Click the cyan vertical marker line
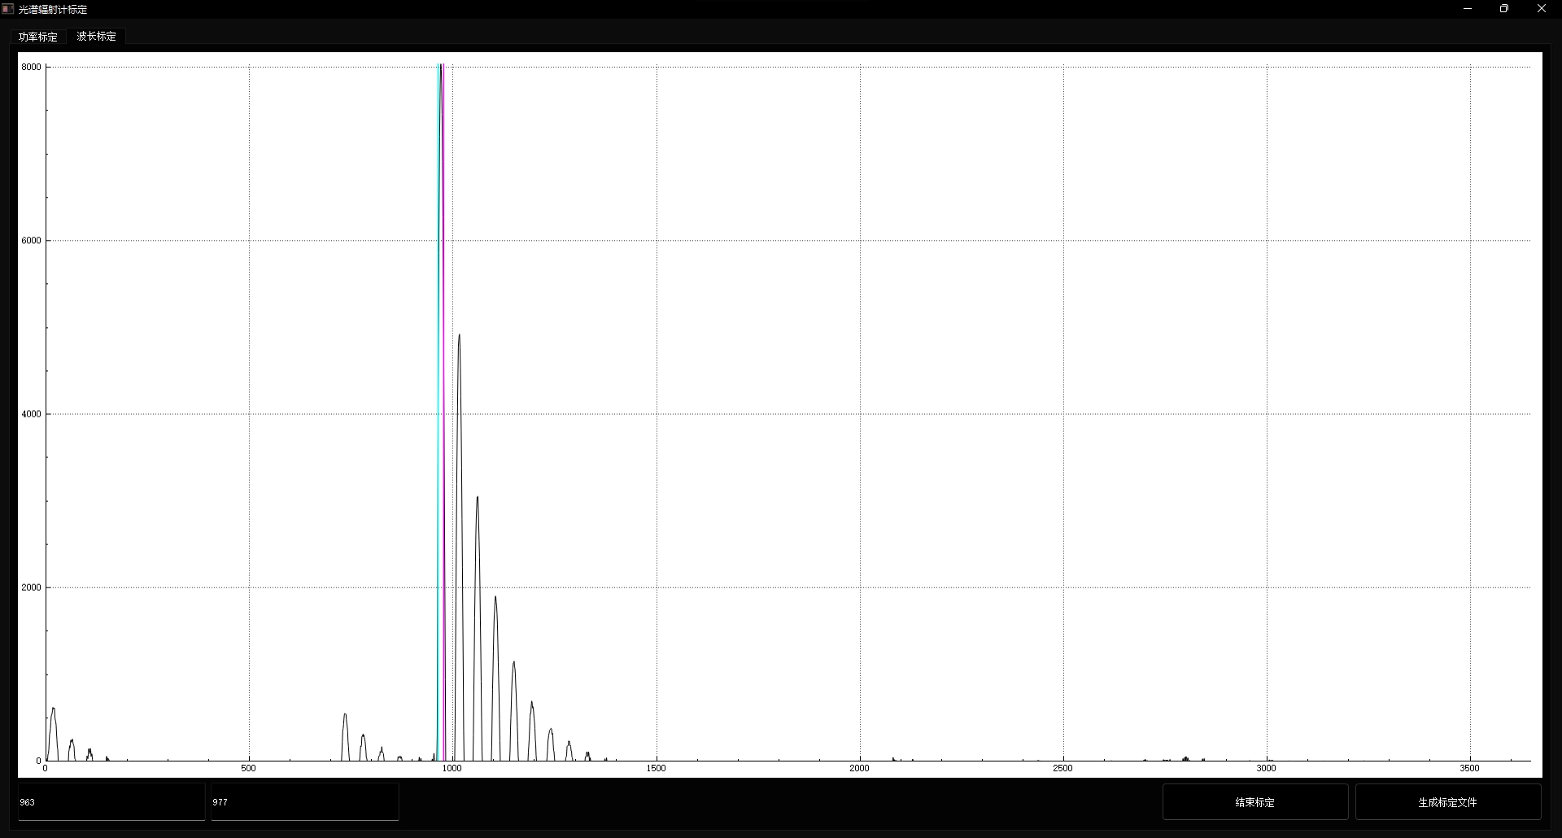The height and width of the screenshot is (838, 1562). (x=438, y=407)
